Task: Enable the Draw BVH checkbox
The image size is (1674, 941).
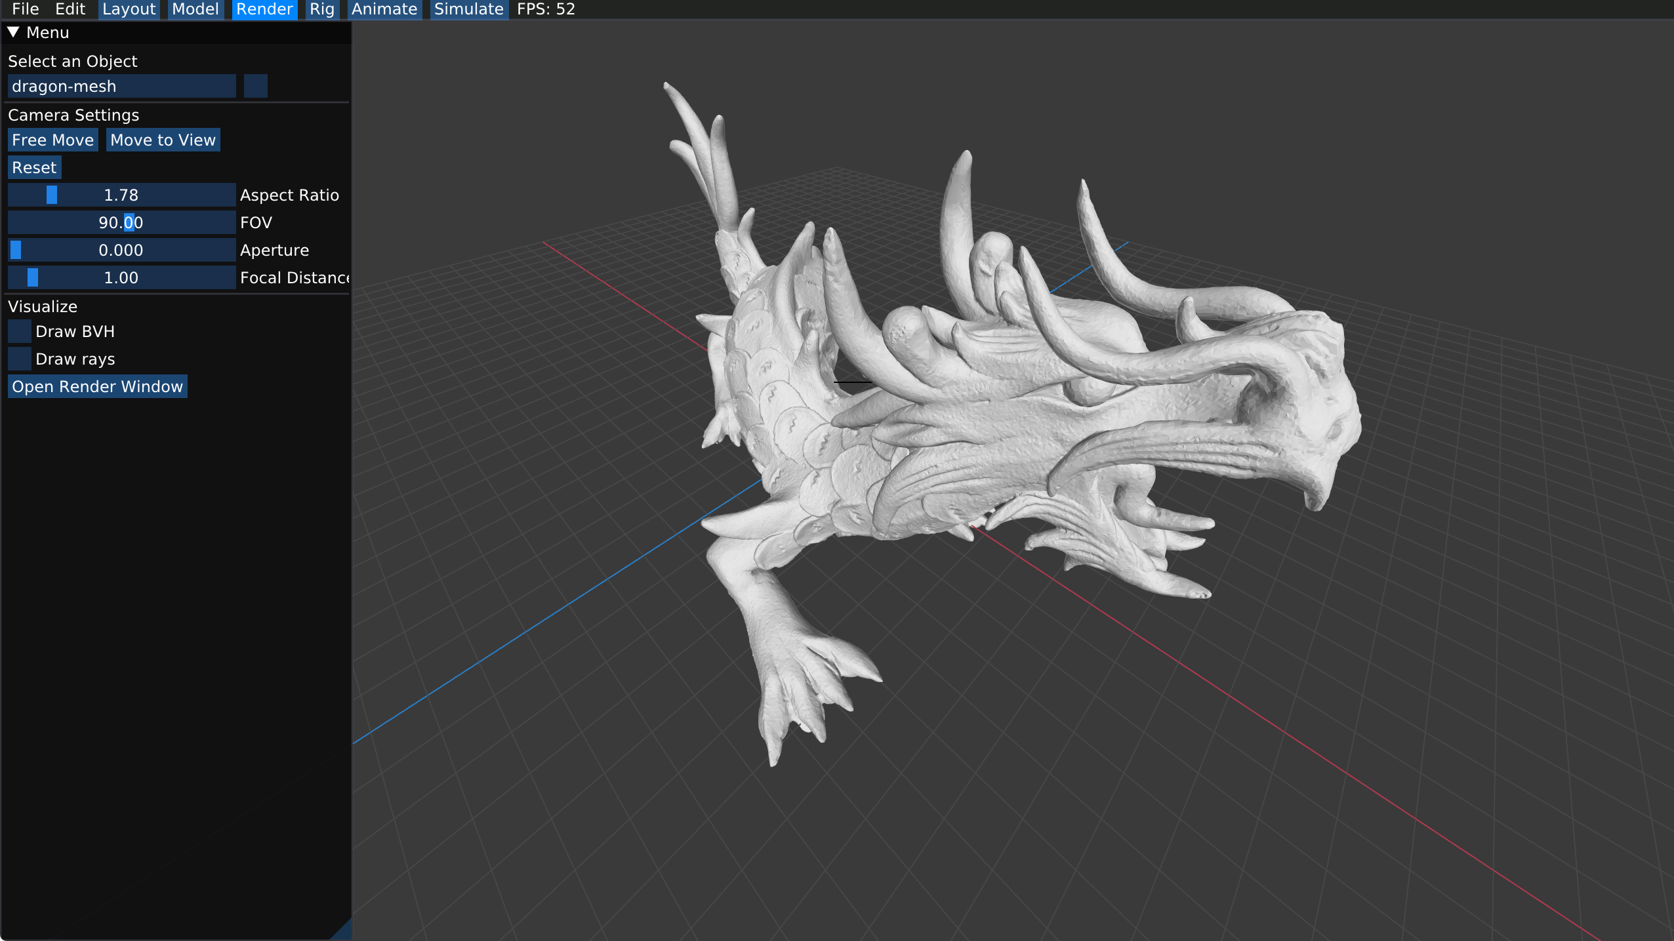Action: pyautogui.click(x=20, y=331)
